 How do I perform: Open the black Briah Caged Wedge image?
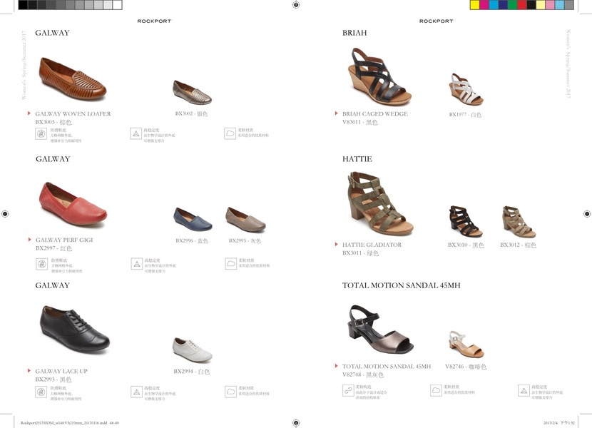379,77
